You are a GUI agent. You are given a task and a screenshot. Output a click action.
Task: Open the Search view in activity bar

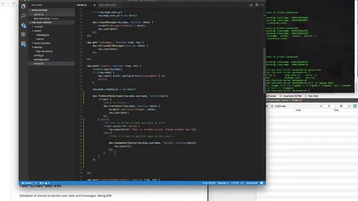(x=23, y=16)
